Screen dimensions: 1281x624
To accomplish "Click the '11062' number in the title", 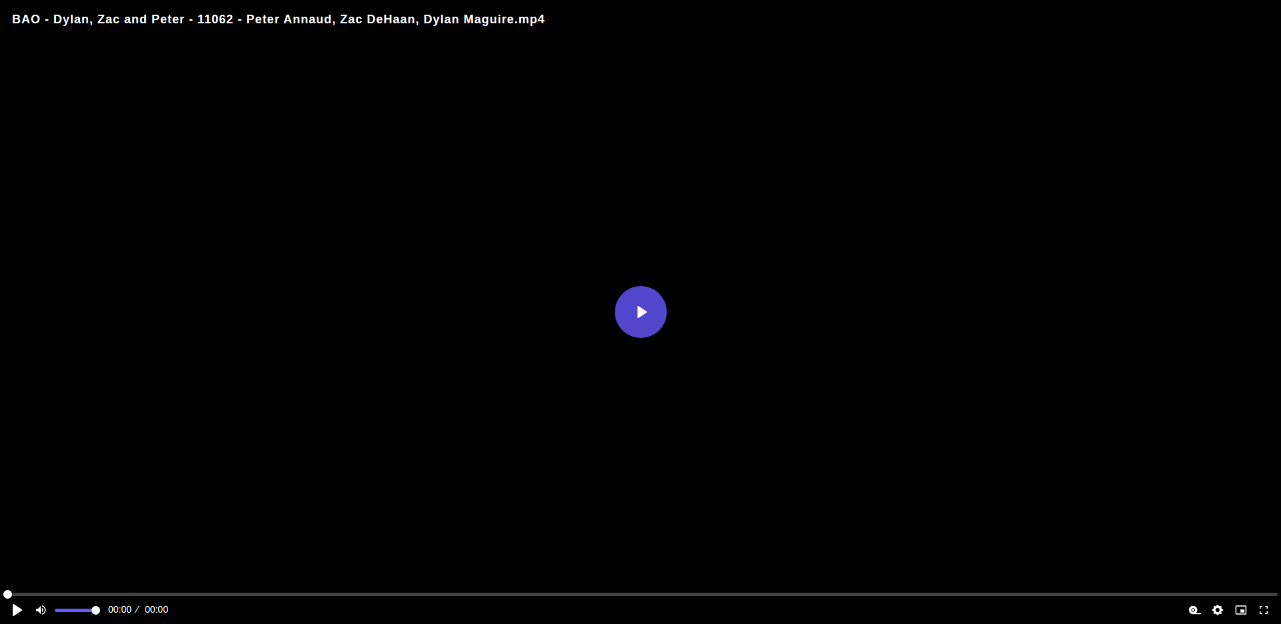I will (x=215, y=19).
